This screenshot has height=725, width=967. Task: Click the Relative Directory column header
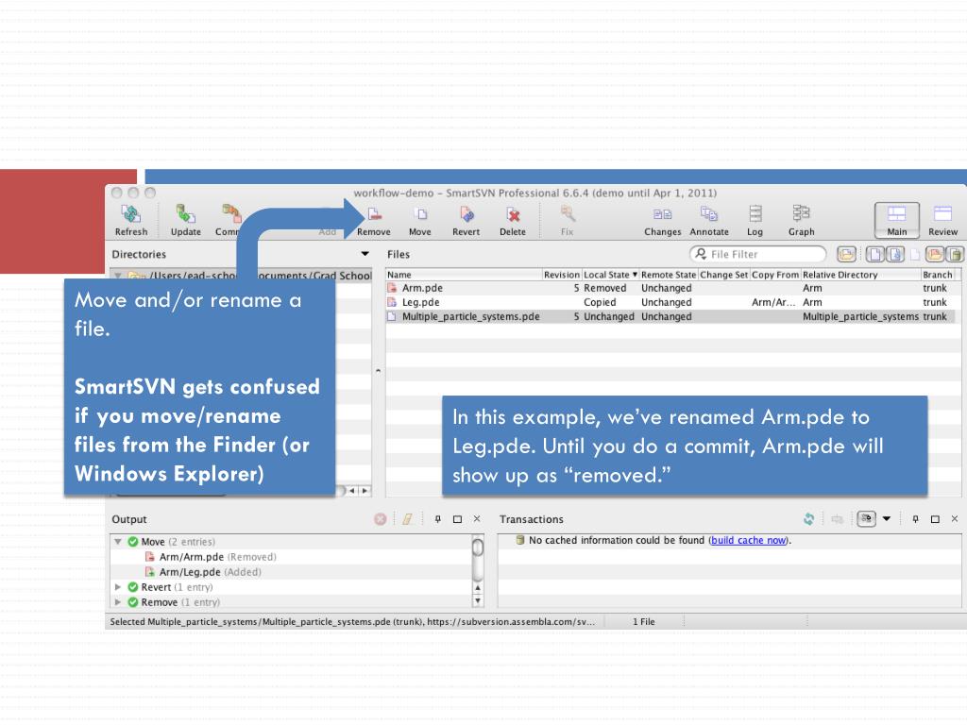tap(860, 275)
